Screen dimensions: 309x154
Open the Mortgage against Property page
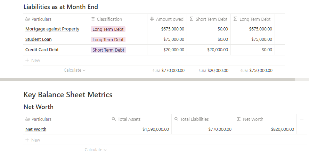pos(52,29)
